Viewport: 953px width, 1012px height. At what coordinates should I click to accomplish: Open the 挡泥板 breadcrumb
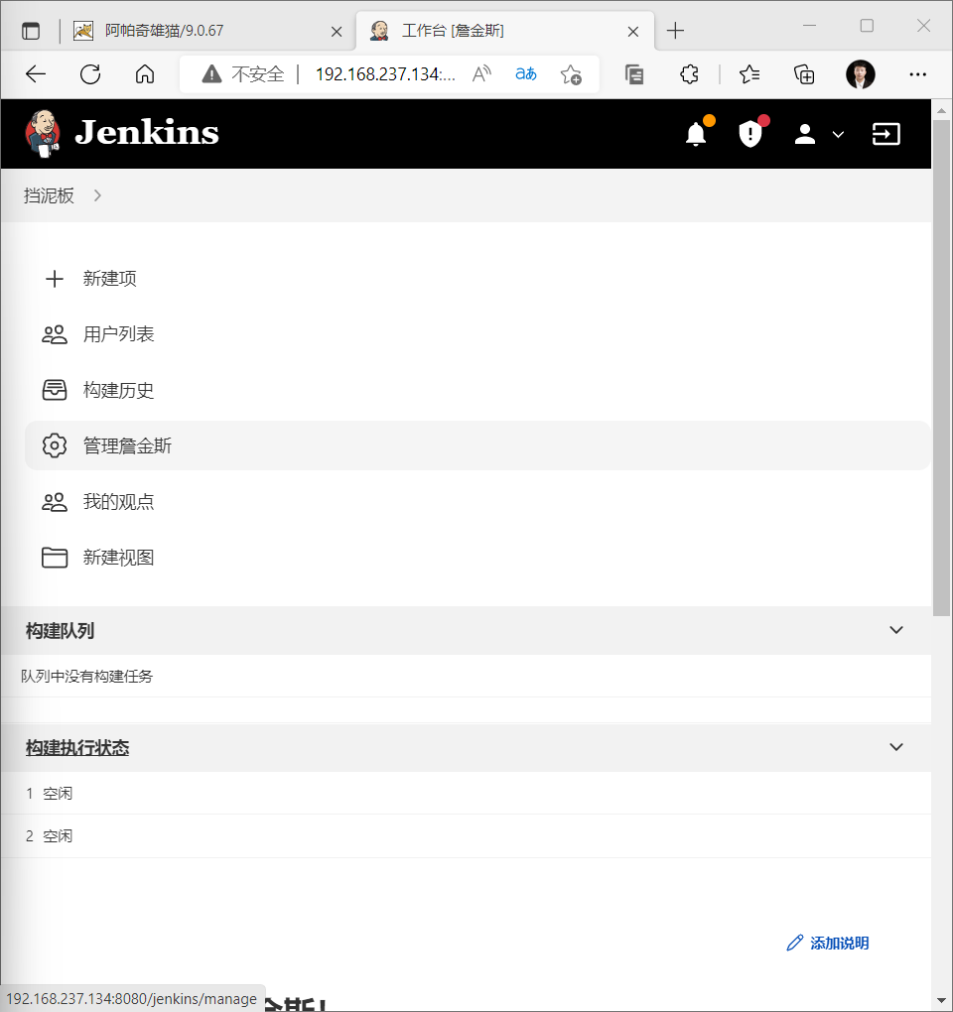49,195
